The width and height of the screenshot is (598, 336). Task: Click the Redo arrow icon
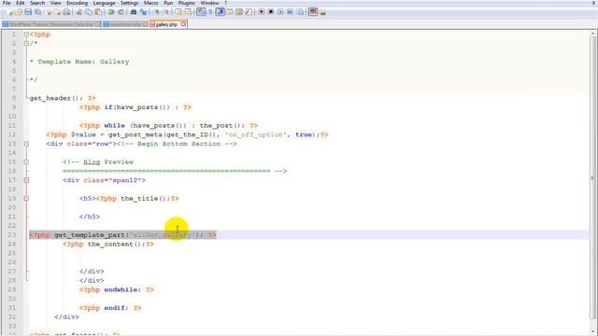coord(121,12)
